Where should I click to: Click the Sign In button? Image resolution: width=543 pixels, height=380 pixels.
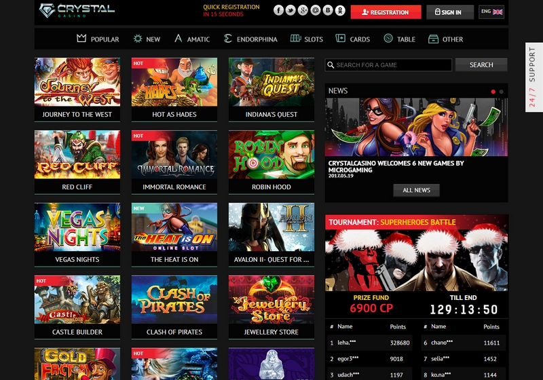coord(450,12)
